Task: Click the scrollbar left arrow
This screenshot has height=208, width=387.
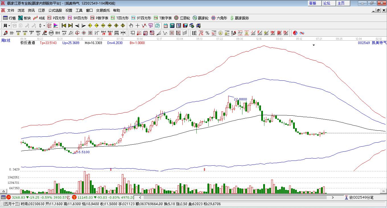Action: [x=140, y=197]
